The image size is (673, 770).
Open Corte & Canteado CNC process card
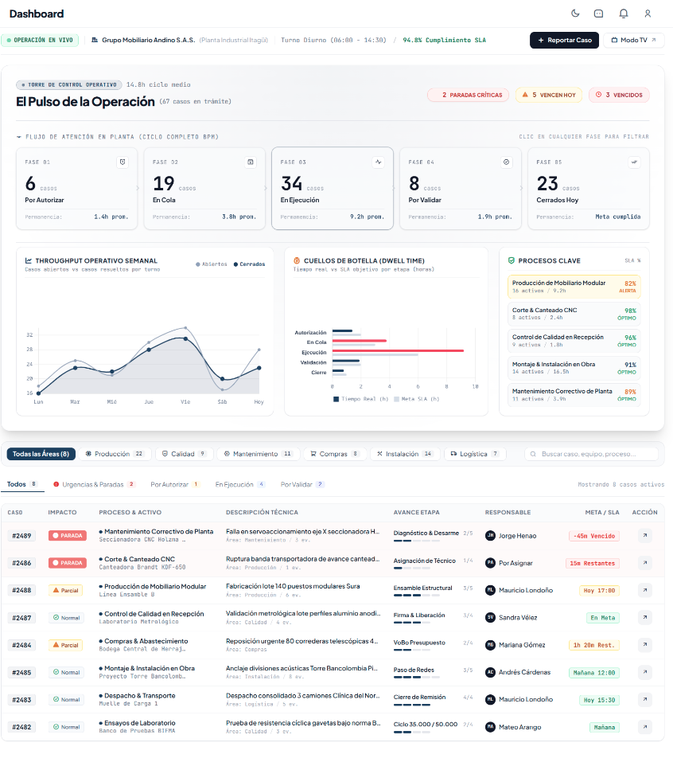574,314
